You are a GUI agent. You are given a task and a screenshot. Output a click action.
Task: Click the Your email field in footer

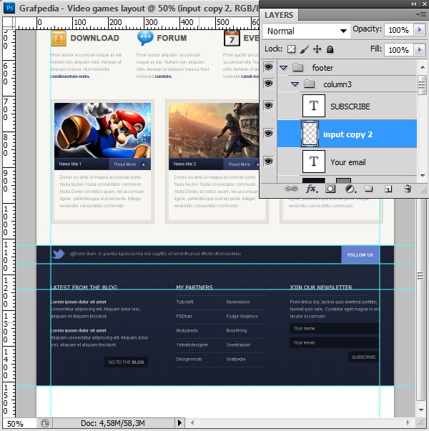[334, 342]
